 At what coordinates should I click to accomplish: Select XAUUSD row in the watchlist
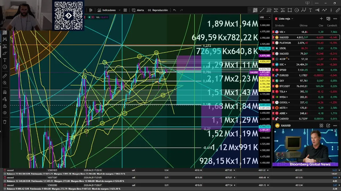pos(306,37)
